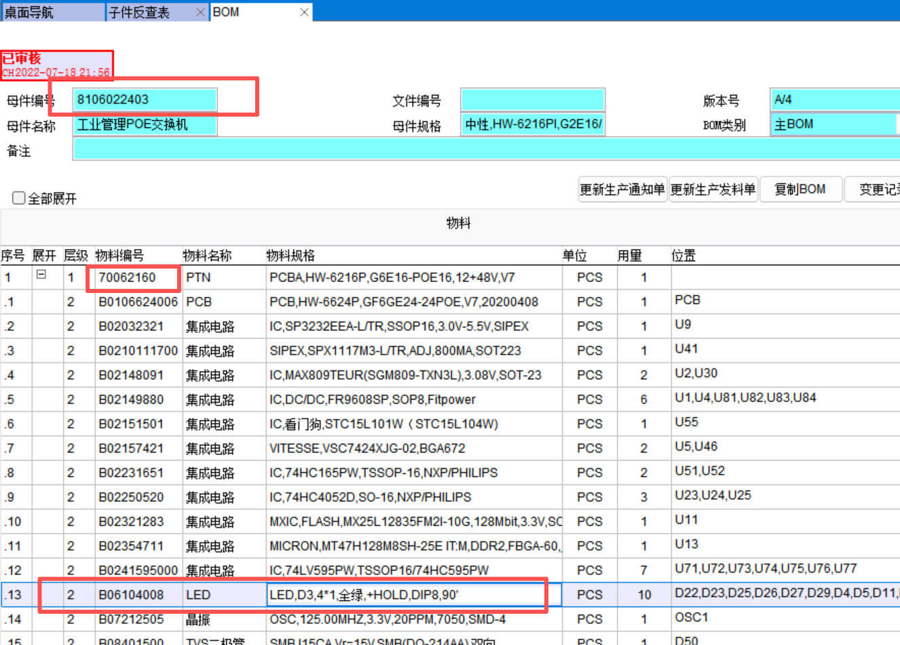
Task: Click the 母件规格 field with HW-6216PI
Action: point(532,125)
